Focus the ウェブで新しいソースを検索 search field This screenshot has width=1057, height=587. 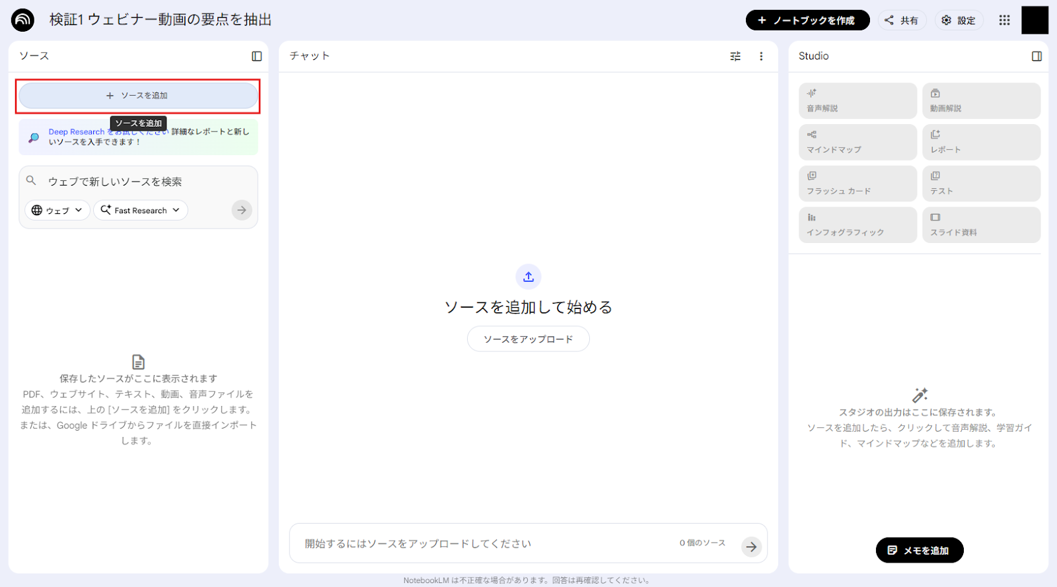tap(139, 182)
